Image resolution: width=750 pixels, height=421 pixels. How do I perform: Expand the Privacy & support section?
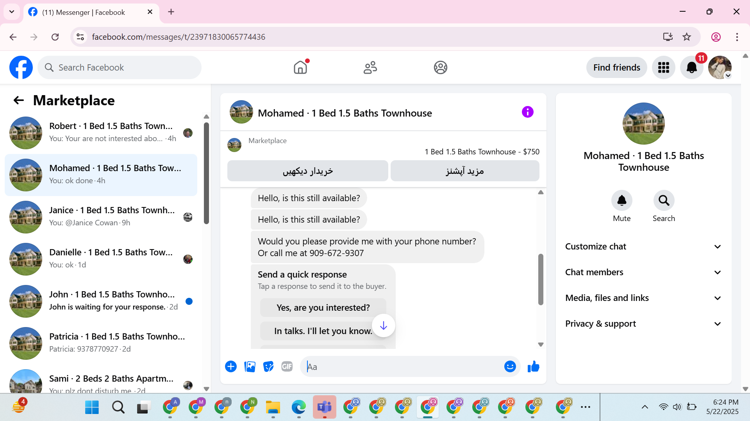click(644, 324)
